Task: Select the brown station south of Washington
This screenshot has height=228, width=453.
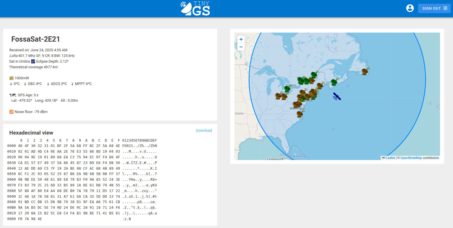Action: click(x=300, y=114)
